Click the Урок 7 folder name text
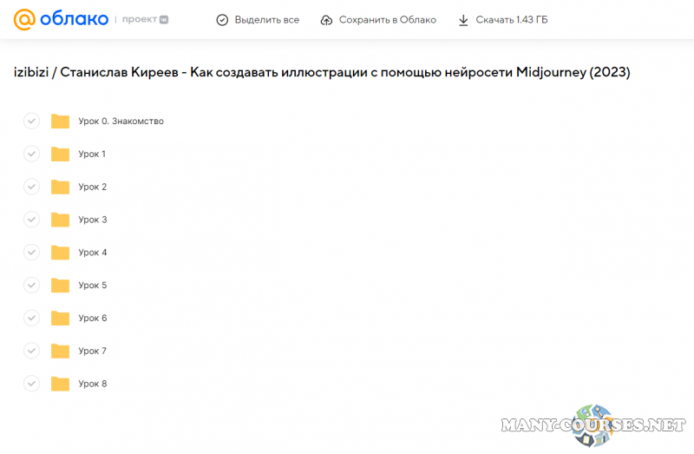694x454 pixels. pos(92,351)
